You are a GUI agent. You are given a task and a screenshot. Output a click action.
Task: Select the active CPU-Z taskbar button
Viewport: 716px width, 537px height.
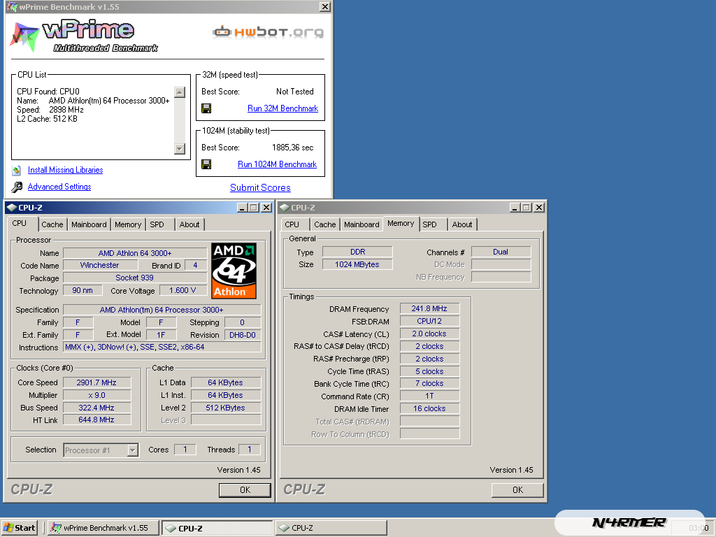[x=217, y=528]
